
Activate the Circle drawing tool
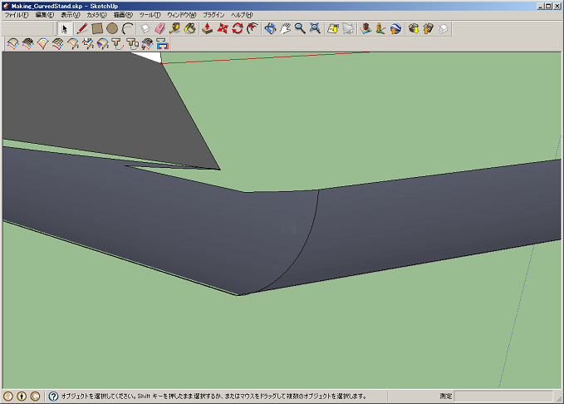[111, 28]
